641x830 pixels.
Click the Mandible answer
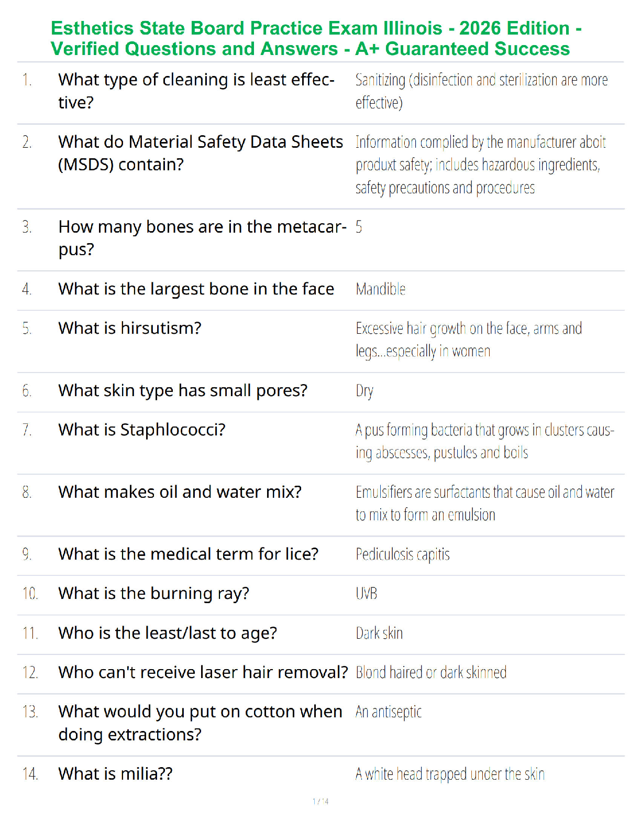click(380, 289)
